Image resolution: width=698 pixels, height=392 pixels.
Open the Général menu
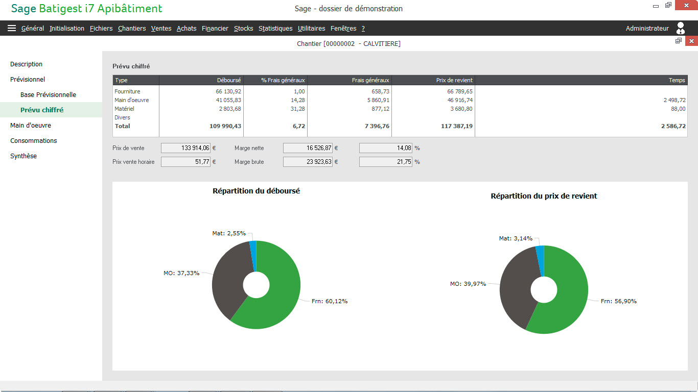click(33, 29)
